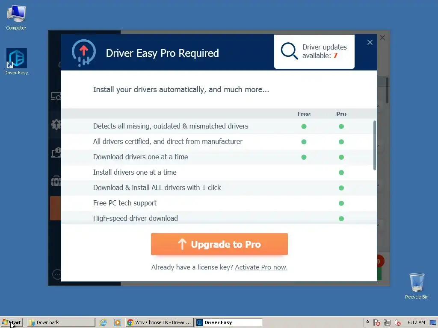Viewport: 438px width, 328px height.
Task: Click the network status tray icon
Action: (387, 322)
